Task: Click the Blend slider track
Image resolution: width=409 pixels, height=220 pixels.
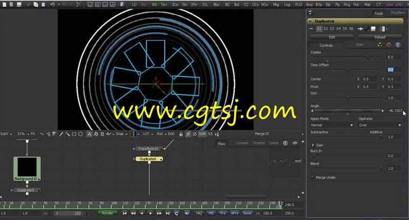Action: [347, 168]
